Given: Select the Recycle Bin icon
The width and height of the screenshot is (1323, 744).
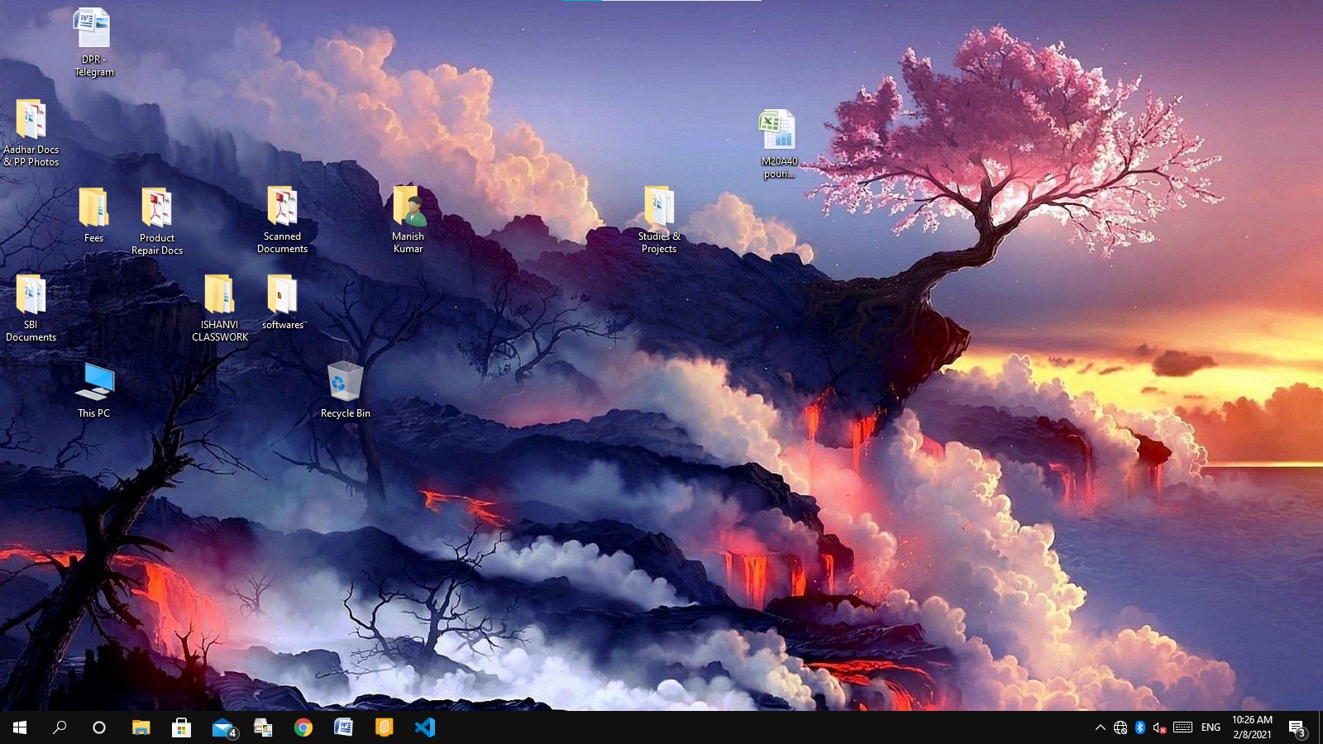Looking at the screenshot, I should coord(346,381).
